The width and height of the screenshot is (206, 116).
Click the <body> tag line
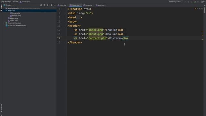pyautogui.click(x=72, y=22)
